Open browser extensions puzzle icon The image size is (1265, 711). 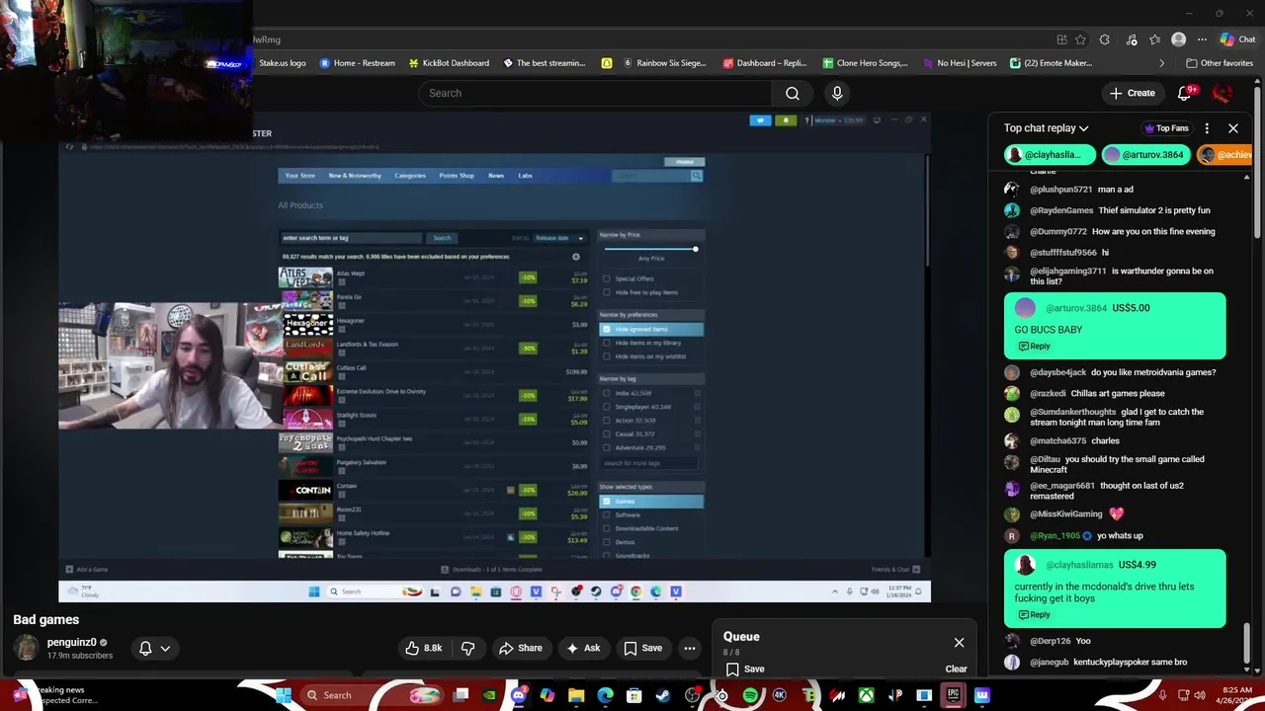[1105, 39]
